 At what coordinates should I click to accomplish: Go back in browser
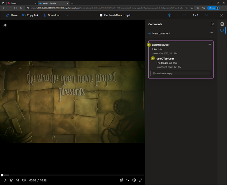pos(4,8)
